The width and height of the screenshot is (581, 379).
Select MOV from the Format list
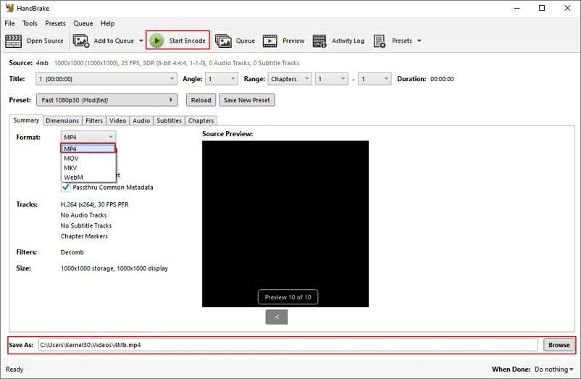88,158
